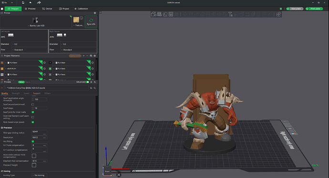Undo the last action with the arrow icon
329x178 pixels.
point(31,3)
